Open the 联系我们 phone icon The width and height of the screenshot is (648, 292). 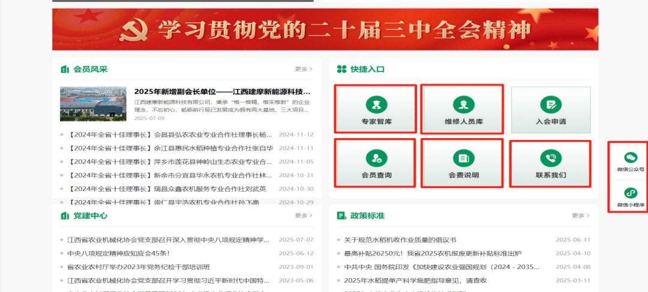tap(550, 159)
